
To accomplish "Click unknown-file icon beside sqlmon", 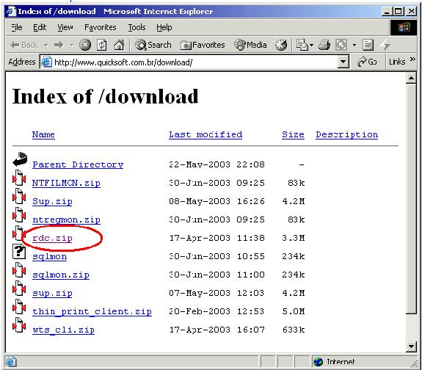I will click(19, 252).
